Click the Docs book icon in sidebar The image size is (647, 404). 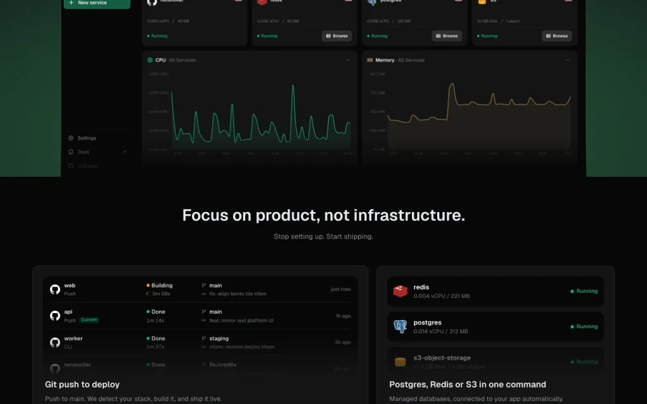(x=71, y=151)
